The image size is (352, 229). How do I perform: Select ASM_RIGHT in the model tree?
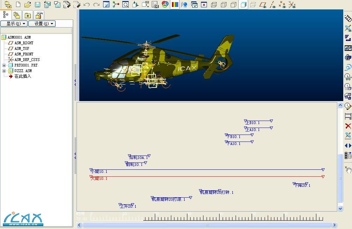coord(24,43)
